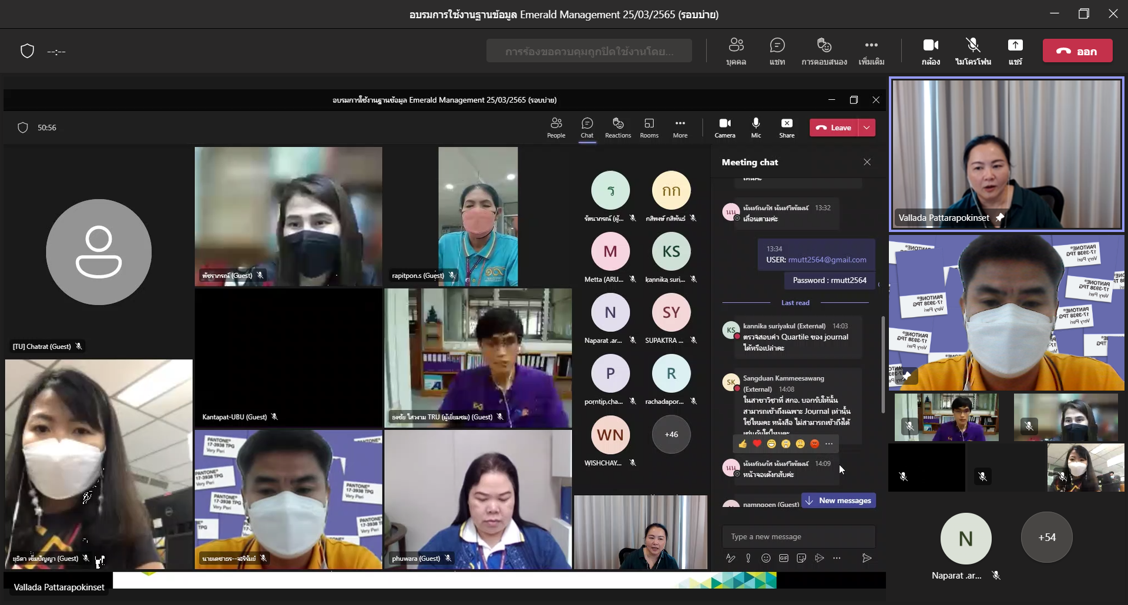Screen dimensions: 1128x605
Task: Expand the +54 participants overflow bubble
Action: pyautogui.click(x=1046, y=537)
